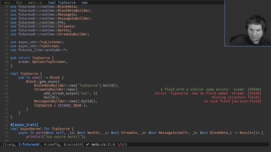Click the green checkmark status icon
This screenshot has height=152, width=271.
point(87,144)
